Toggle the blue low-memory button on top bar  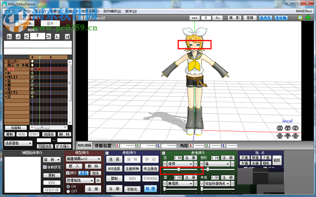pos(265,17)
